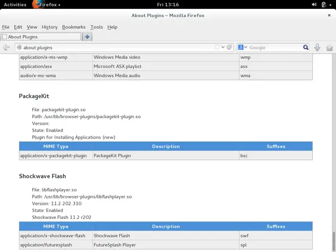Click the Shockwave Flash heading
This screenshot has width=336, height=252.
(x=43, y=176)
